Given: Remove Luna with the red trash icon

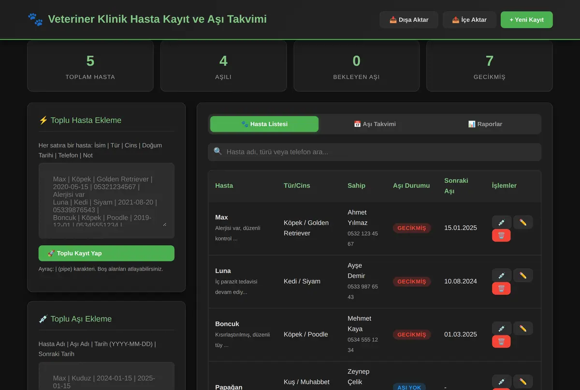Looking at the screenshot, I should [501, 289].
